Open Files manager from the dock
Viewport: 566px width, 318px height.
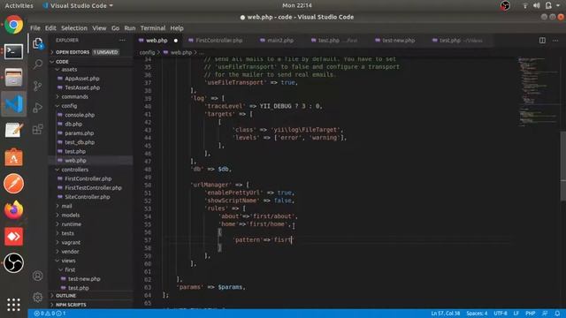(x=14, y=78)
